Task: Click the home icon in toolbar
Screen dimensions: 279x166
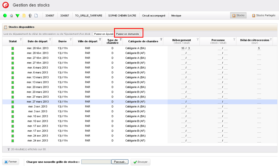Action: 11,16
